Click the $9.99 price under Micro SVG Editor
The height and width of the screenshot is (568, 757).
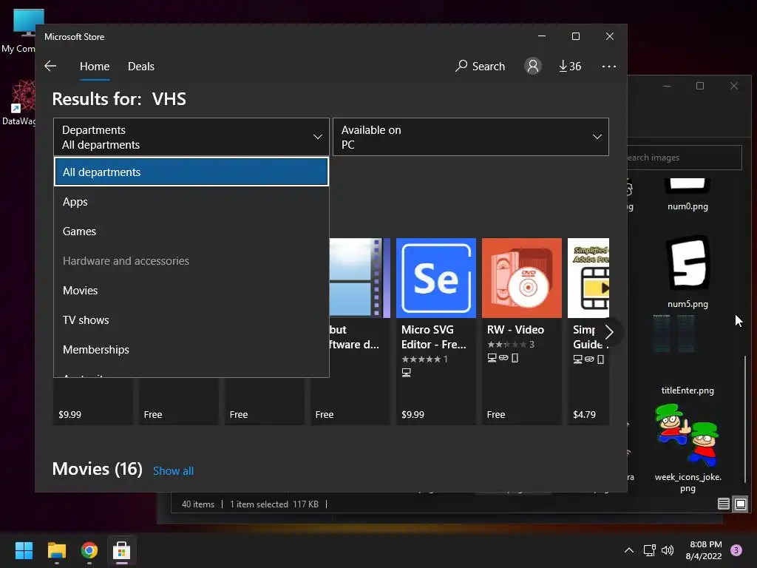(413, 414)
